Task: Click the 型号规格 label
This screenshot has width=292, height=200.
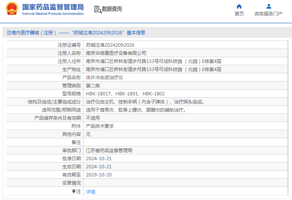Action: pyautogui.click(x=71, y=94)
